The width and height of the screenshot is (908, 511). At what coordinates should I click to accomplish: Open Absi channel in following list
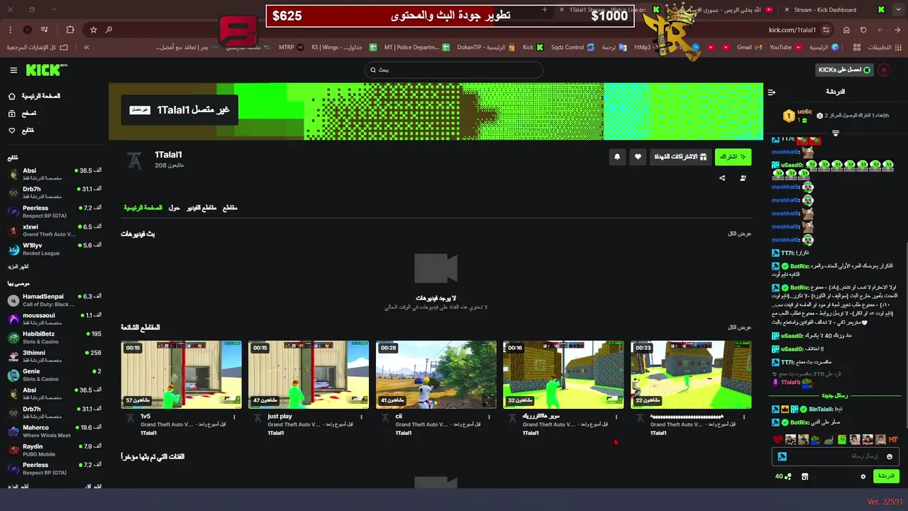point(54,174)
